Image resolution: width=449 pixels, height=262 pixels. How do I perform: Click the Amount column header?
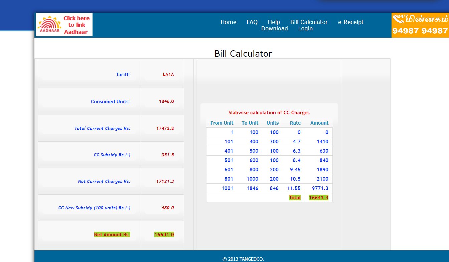(x=319, y=123)
